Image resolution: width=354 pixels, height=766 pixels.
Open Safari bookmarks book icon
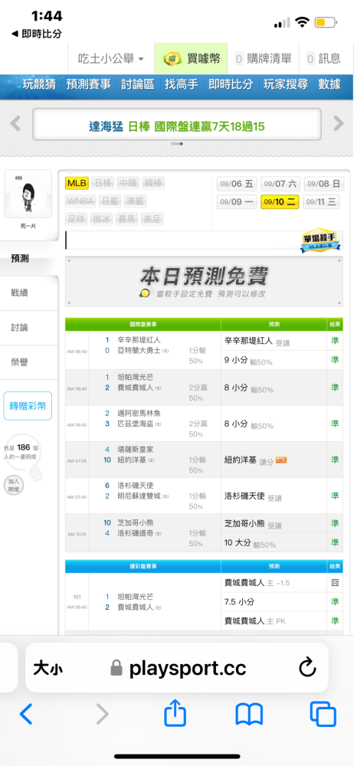(249, 714)
